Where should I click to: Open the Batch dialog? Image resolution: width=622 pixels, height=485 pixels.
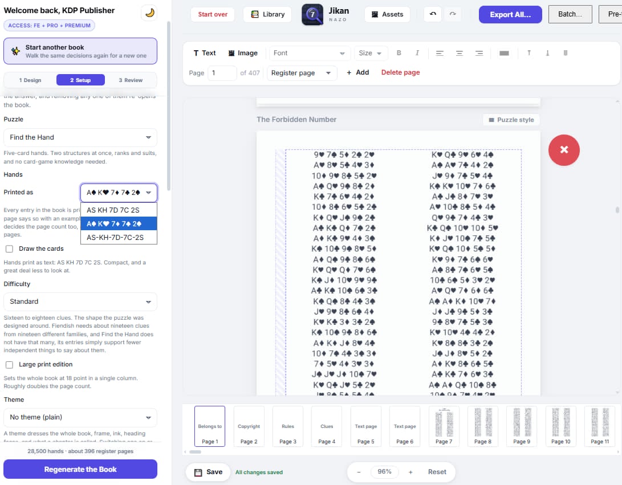click(x=570, y=14)
